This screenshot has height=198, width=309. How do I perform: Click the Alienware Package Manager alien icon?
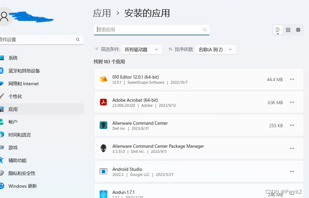pos(103,148)
